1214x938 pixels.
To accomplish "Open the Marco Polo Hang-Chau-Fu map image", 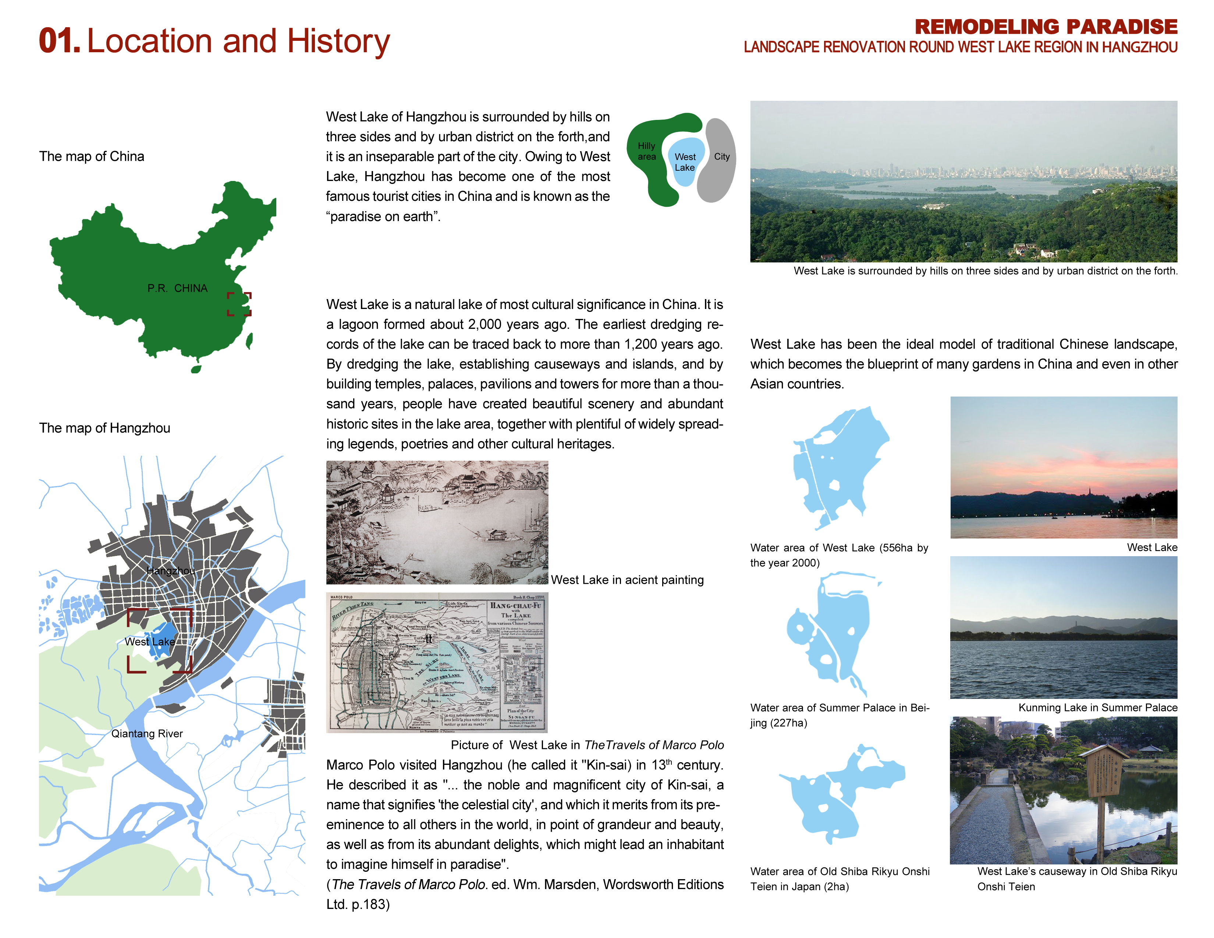I will 437,662.
